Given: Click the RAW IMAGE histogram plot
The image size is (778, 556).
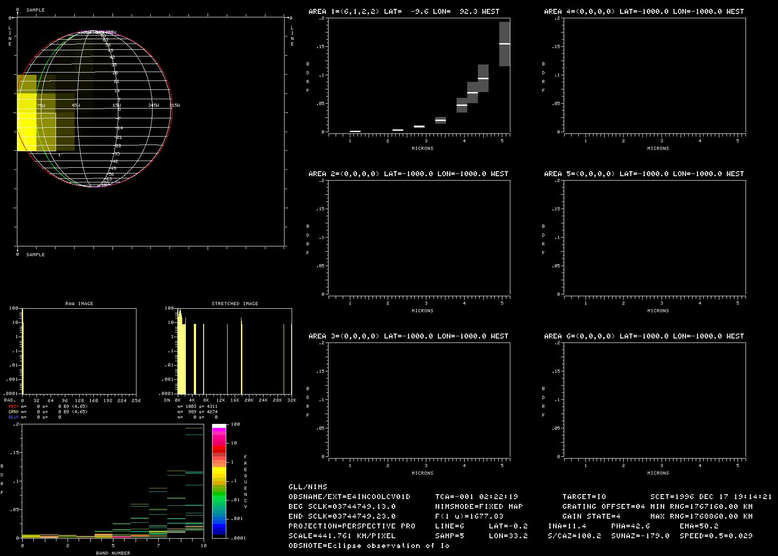Looking at the screenshot, I should 79,351.
